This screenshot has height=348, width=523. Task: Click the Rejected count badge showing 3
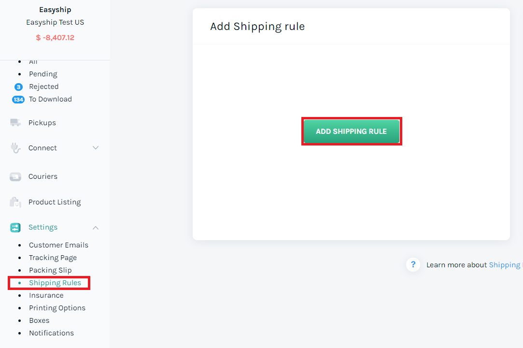click(18, 87)
